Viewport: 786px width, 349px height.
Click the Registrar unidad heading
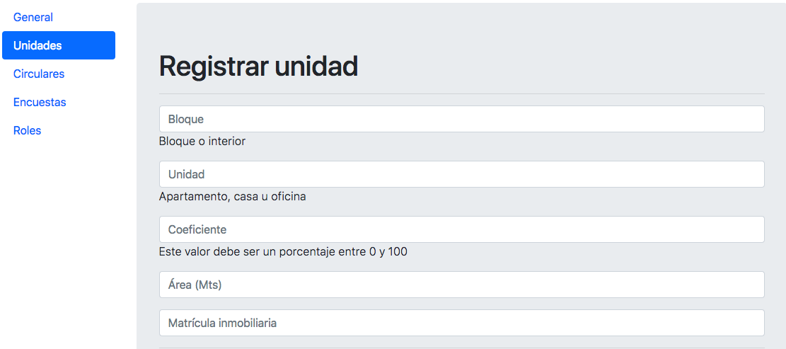tap(258, 66)
